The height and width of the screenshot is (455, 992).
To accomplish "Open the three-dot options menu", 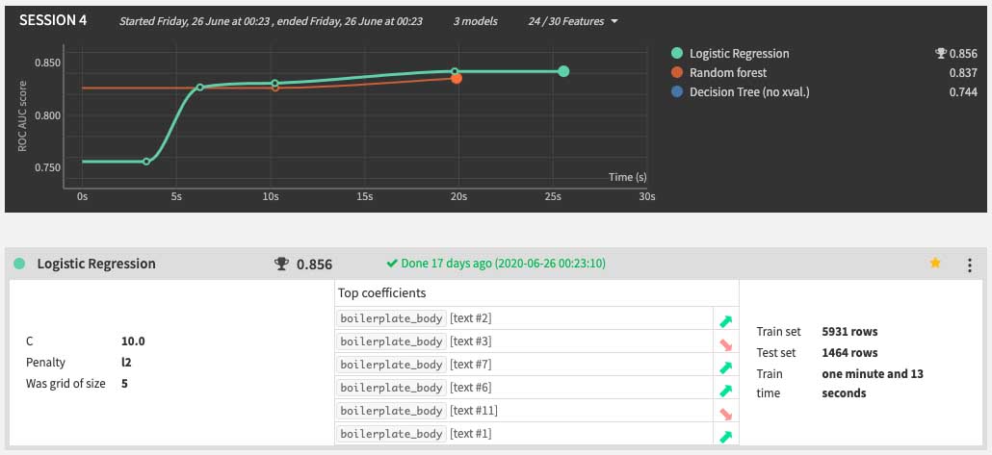I will click(x=969, y=265).
